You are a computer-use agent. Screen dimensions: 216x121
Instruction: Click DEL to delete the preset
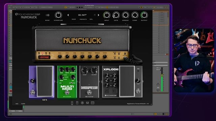(91, 19)
